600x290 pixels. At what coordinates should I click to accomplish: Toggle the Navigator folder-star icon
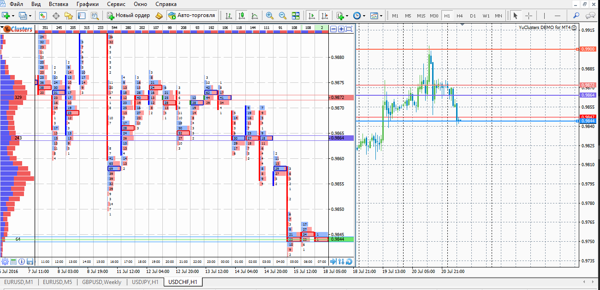(x=69, y=15)
